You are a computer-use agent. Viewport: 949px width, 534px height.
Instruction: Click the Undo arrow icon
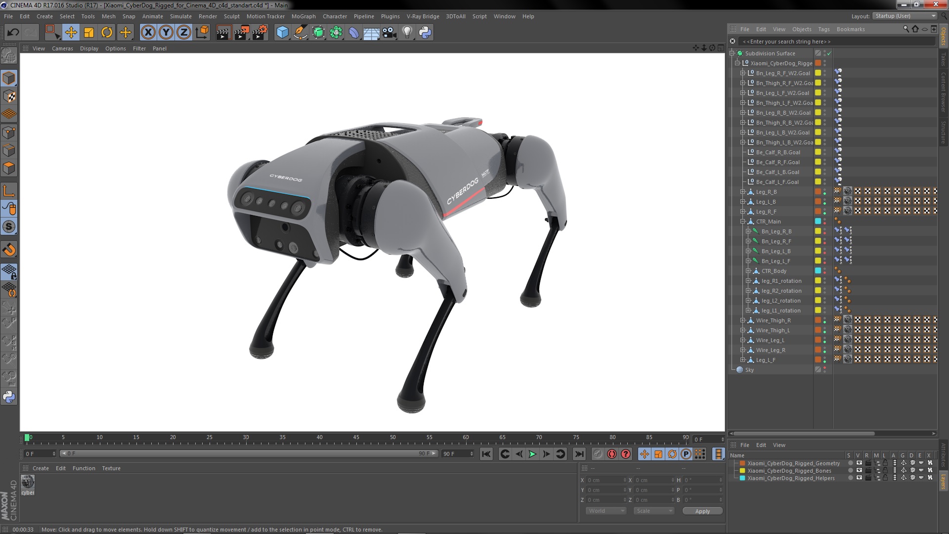click(13, 33)
